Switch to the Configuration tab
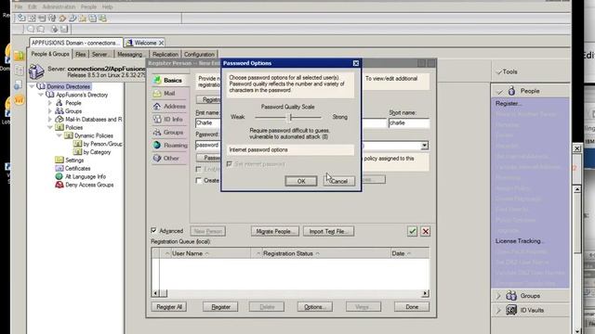Screen dimensions: 595x334 tap(200, 55)
